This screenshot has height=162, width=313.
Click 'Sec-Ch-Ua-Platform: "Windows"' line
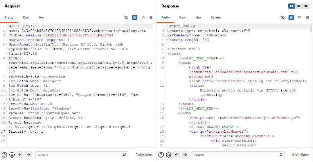pyautogui.click(x=40, y=108)
